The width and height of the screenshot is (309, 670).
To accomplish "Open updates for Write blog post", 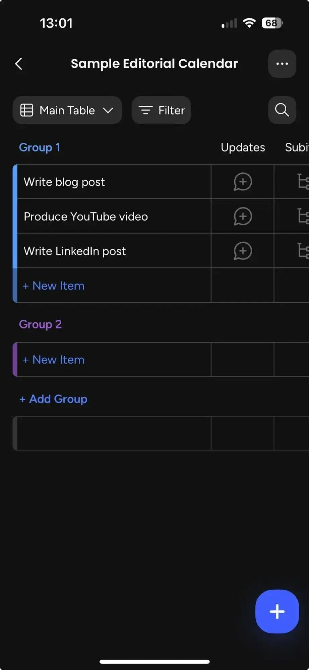I will [243, 182].
